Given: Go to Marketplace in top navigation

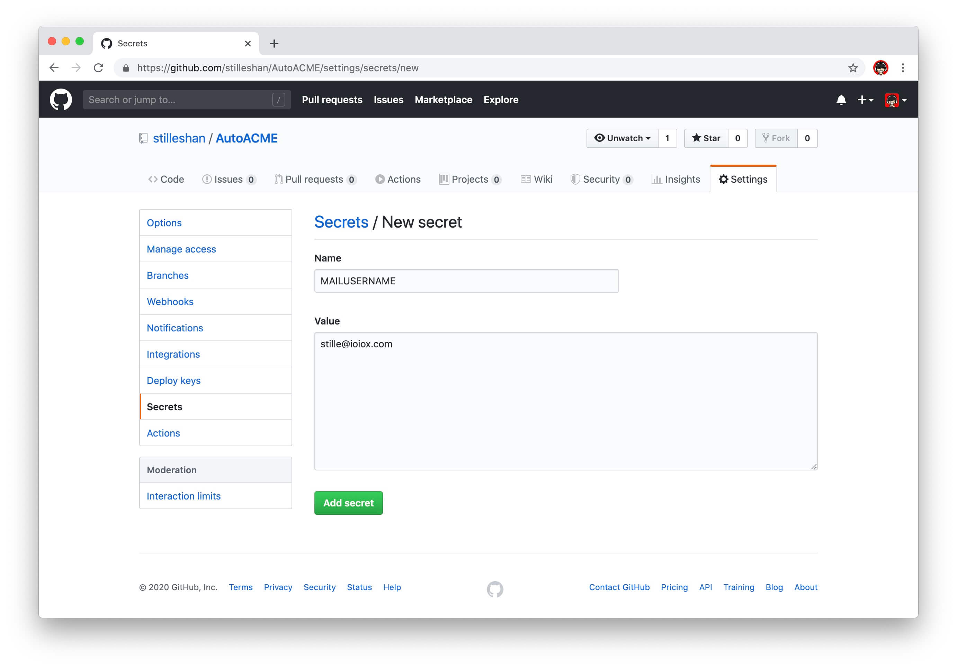Looking at the screenshot, I should point(443,100).
